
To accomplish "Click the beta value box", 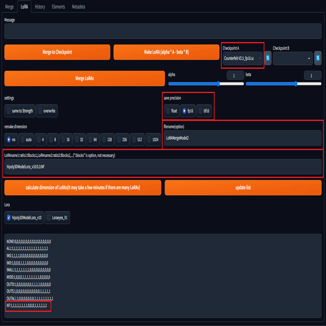I will (x=313, y=76).
